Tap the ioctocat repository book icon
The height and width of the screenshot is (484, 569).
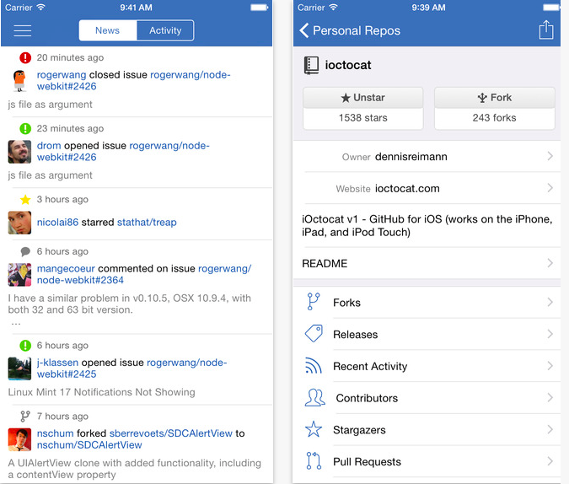coord(311,66)
